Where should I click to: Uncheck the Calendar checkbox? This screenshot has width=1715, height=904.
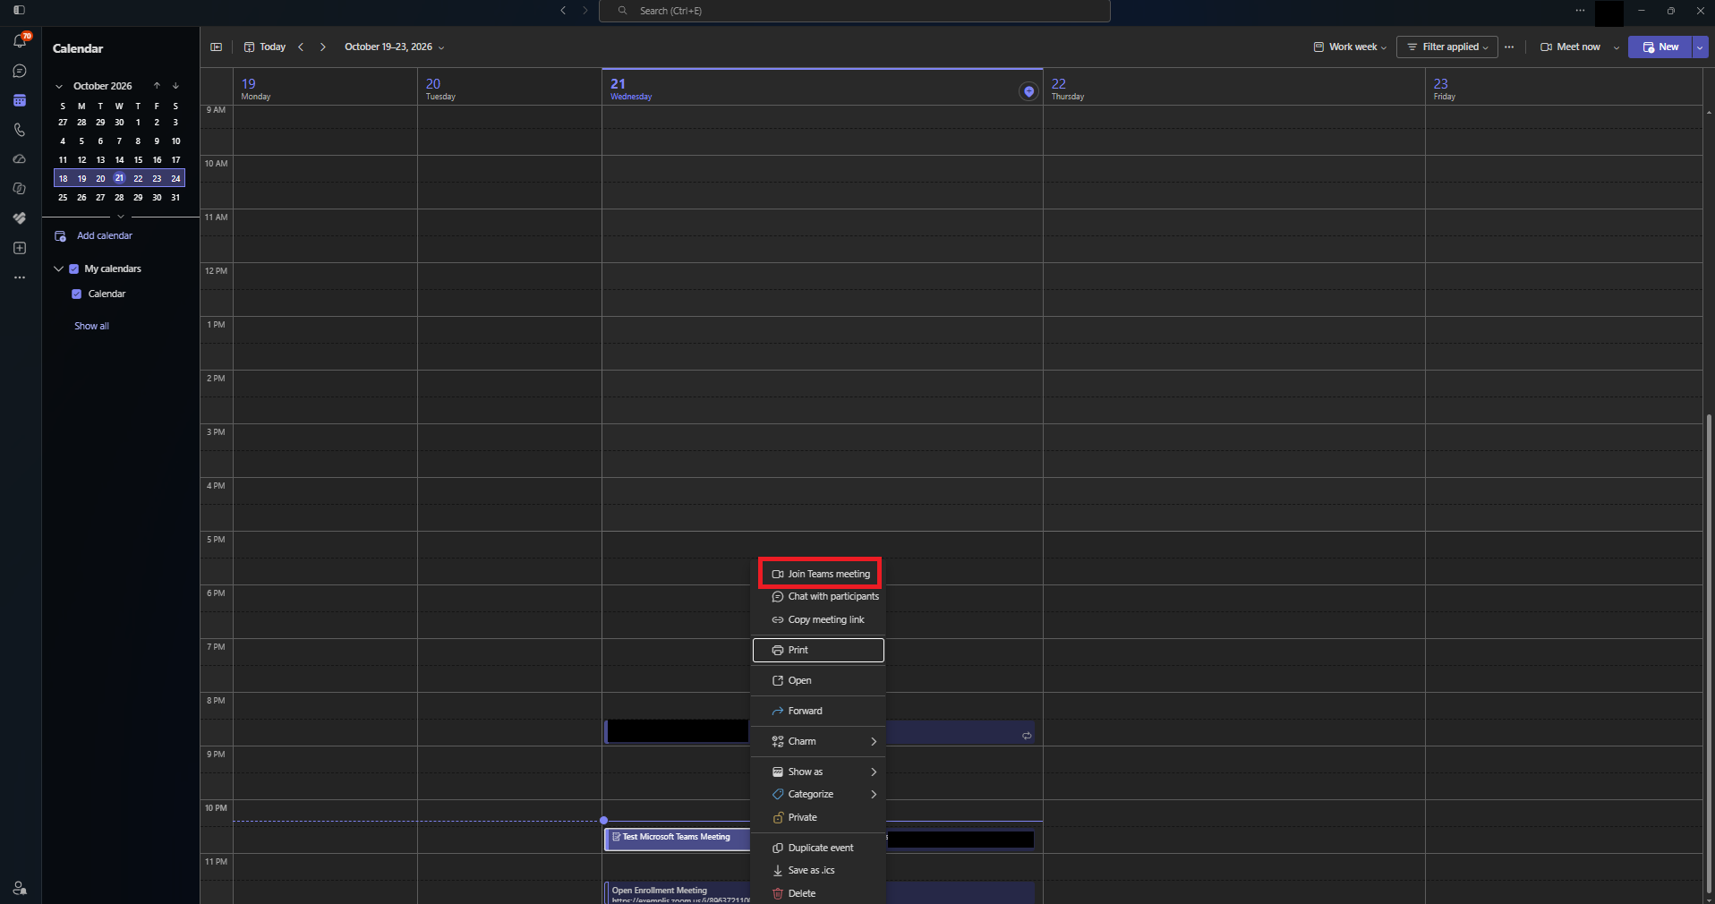77,294
